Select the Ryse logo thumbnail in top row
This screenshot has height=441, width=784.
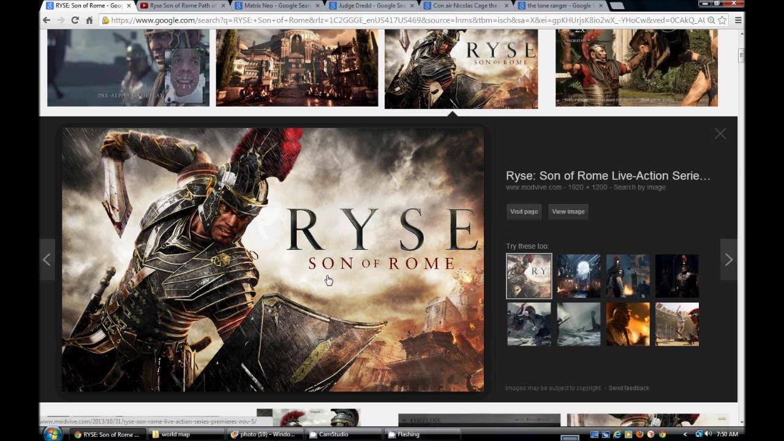click(461, 69)
